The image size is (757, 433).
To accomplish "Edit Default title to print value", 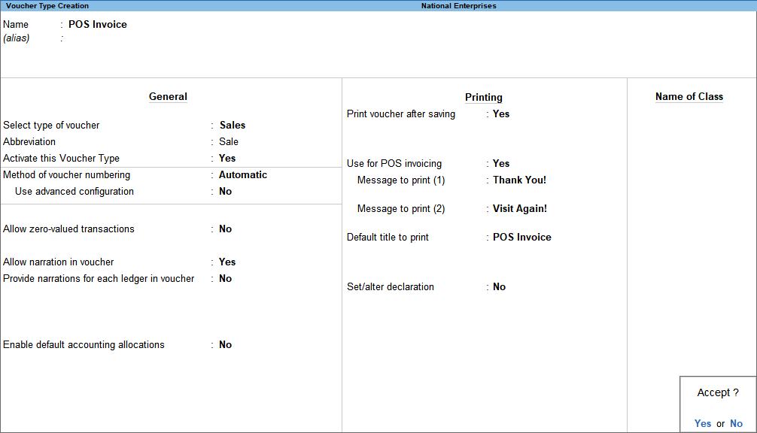I will [x=522, y=238].
